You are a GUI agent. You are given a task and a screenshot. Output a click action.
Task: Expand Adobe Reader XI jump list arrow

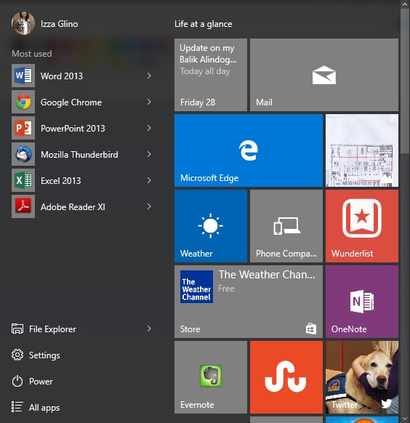pyautogui.click(x=149, y=206)
